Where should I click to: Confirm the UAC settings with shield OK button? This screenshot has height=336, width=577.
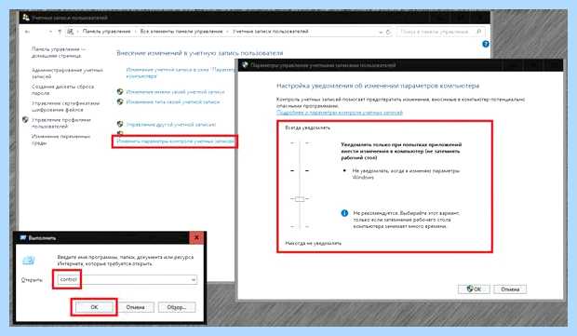[x=474, y=289]
